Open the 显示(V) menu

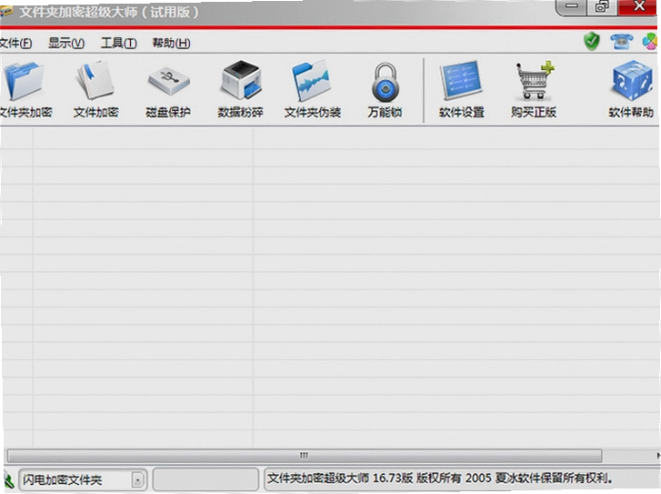(66, 43)
